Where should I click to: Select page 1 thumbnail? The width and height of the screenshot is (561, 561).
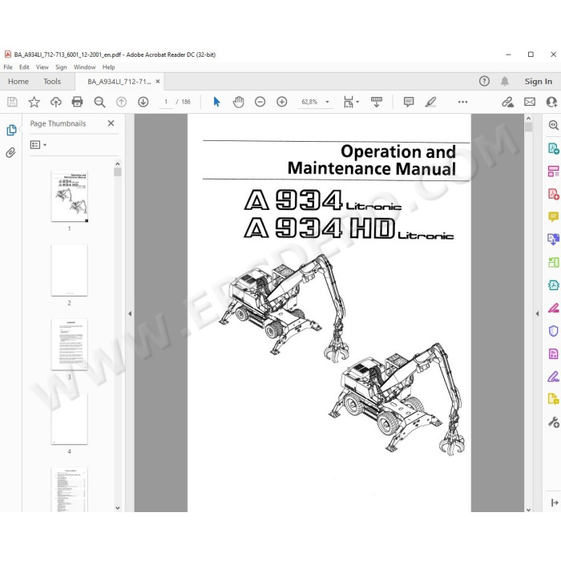coord(70,196)
